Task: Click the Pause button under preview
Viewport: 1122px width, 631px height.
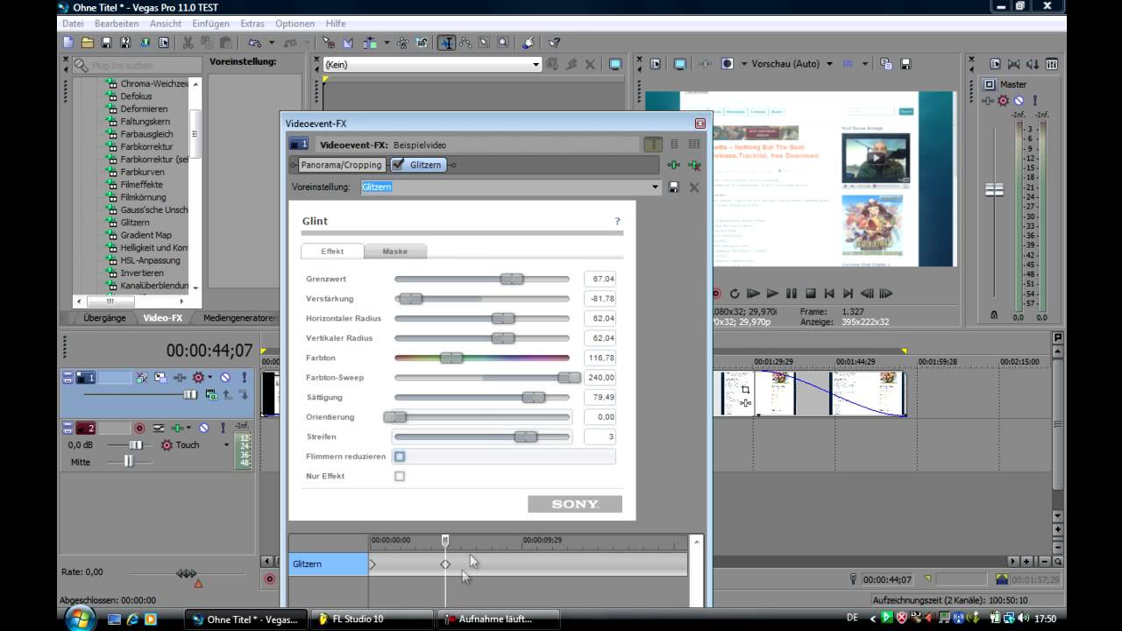Action: (x=792, y=294)
